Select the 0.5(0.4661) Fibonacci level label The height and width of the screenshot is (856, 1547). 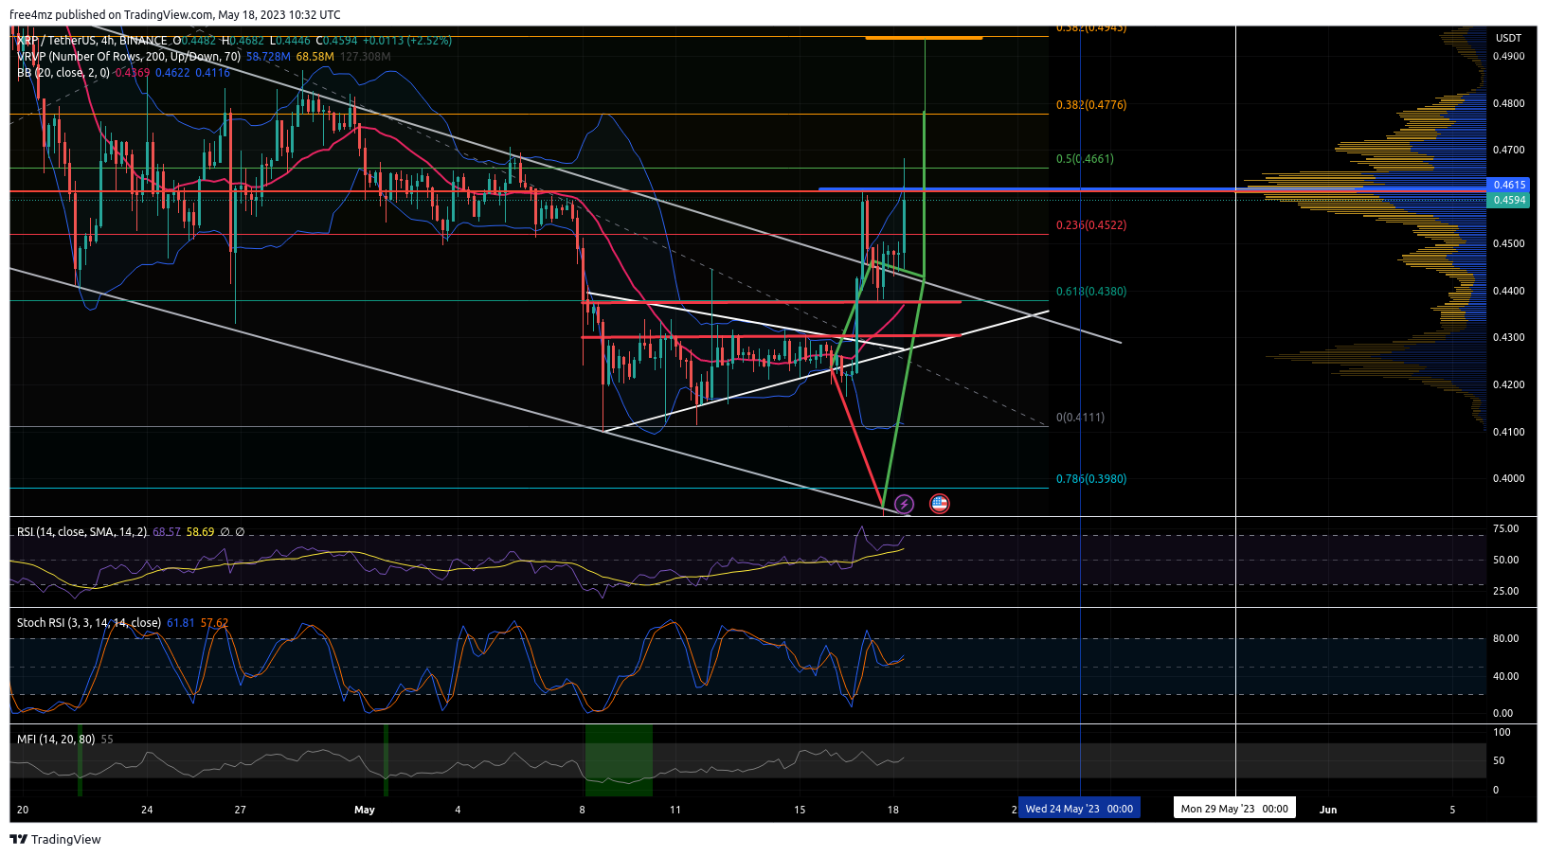[x=1086, y=159]
